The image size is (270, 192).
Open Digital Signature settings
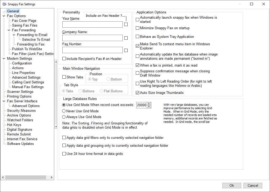point(19,129)
